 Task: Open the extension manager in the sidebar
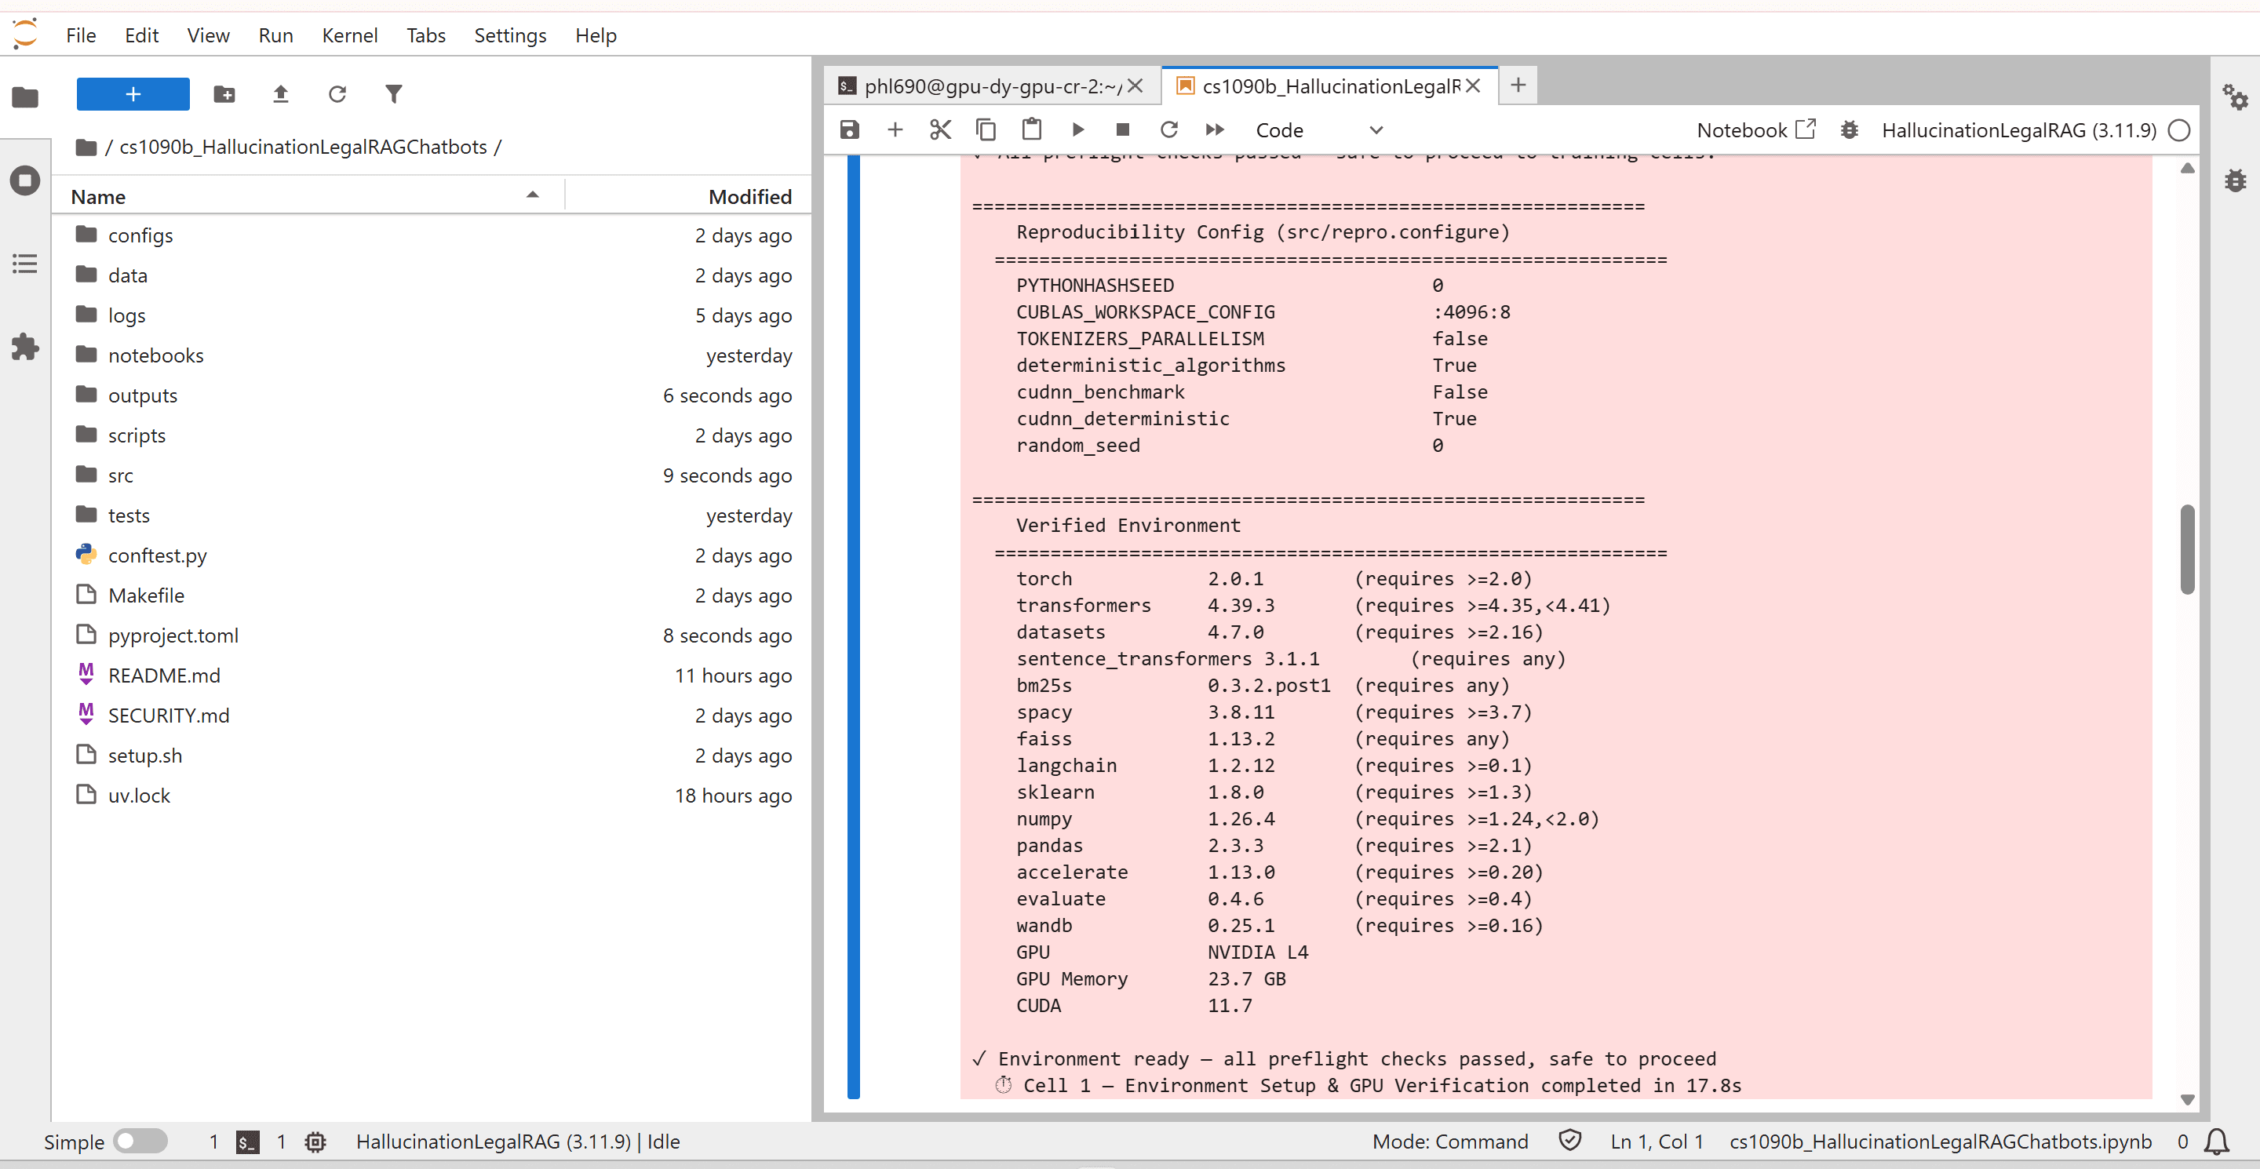click(x=25, y=348)
